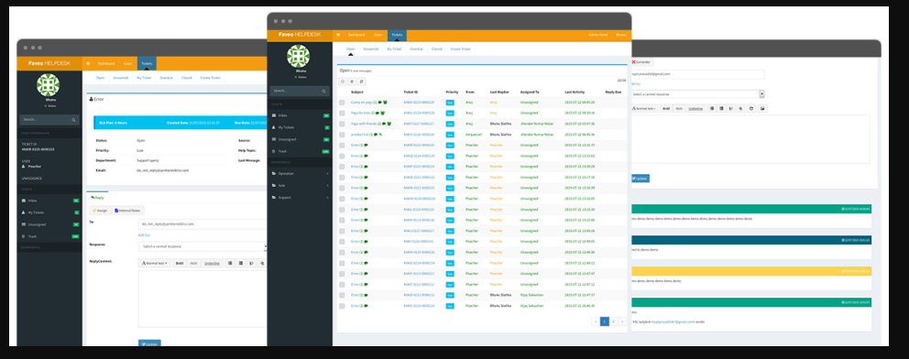Click first round toolbar icon above ticket table
The width and height of the screenshot is (909, 359).
pyautogui.click(x=343, y=82)
